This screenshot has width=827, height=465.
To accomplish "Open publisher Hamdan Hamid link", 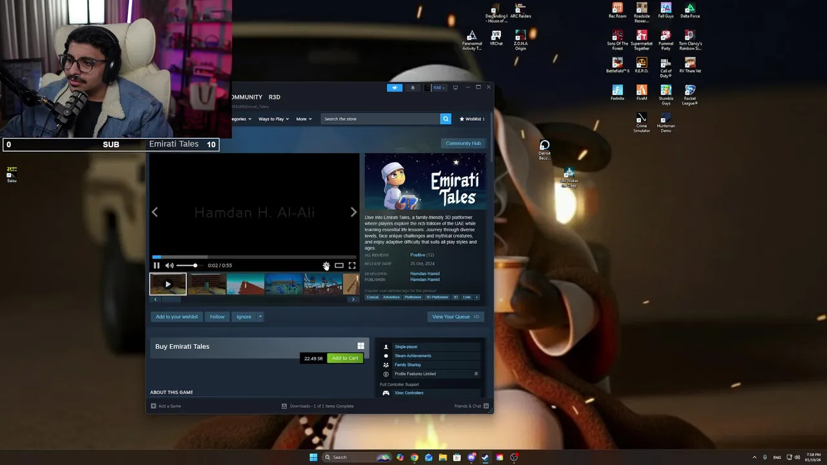I will pos(425,280).
